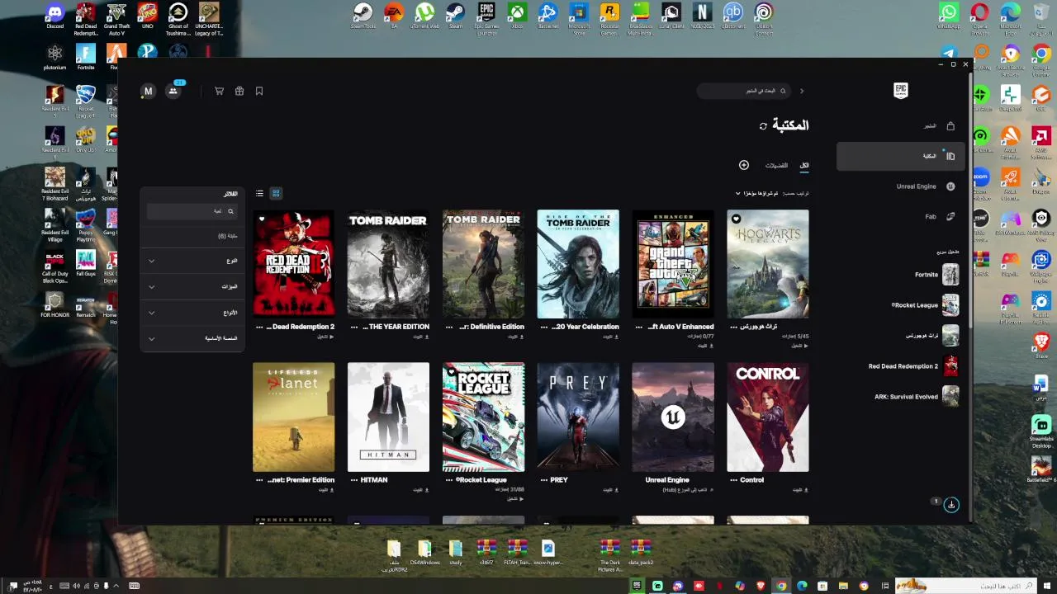Switch library to grid view
This screenshot has height=594, width=1057.
click(x=276, y=193)
